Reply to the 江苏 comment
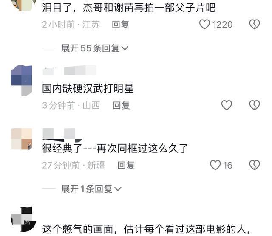 (x=121, y=25)
